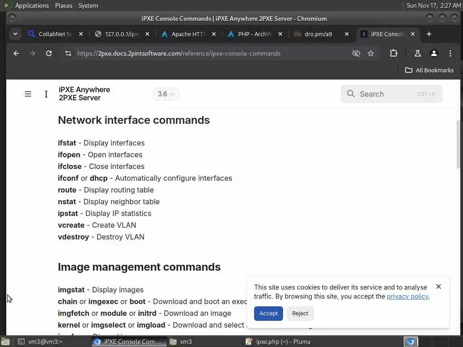
Task: Select the iPXE Console Com... taskbar item
Action: (128, 342)
